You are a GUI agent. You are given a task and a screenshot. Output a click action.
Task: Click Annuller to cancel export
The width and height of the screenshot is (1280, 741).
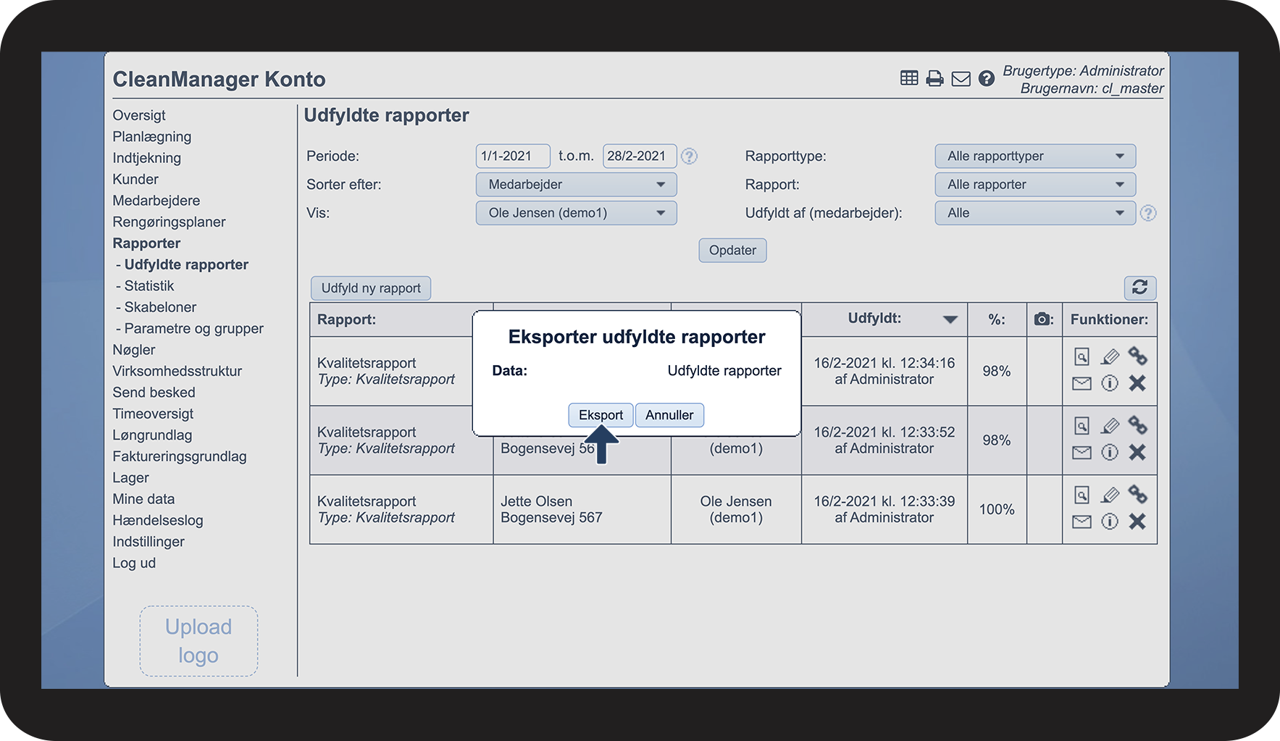(x=669, y=415)
